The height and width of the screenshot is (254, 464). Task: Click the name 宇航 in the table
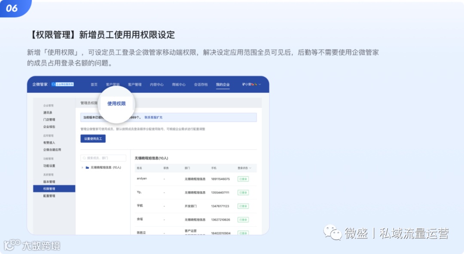coord(140,205)
